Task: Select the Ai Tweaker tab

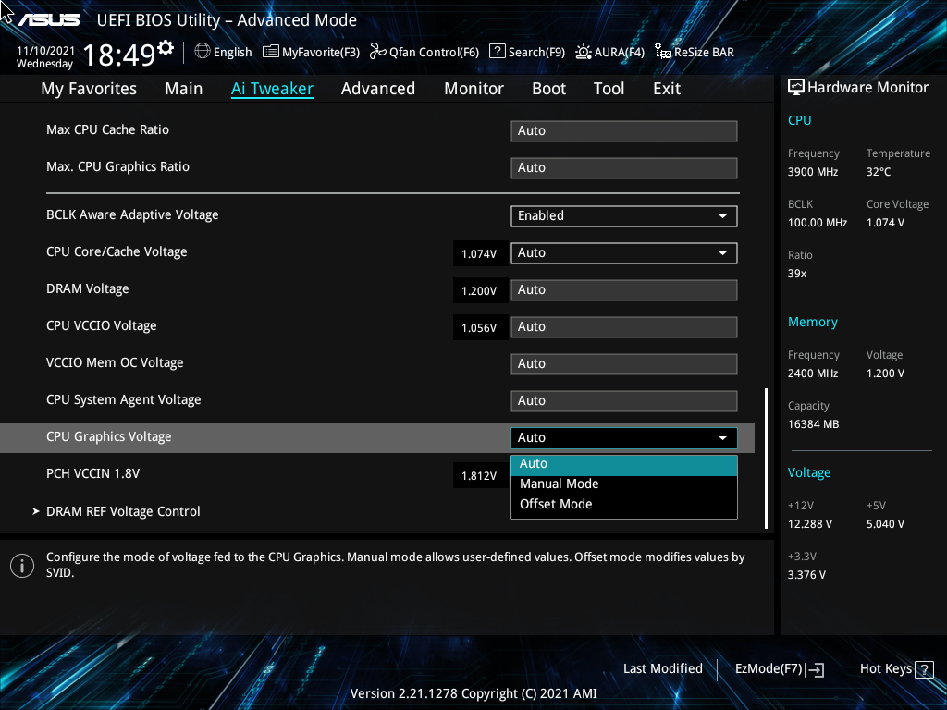Action: tap(272, 89)
